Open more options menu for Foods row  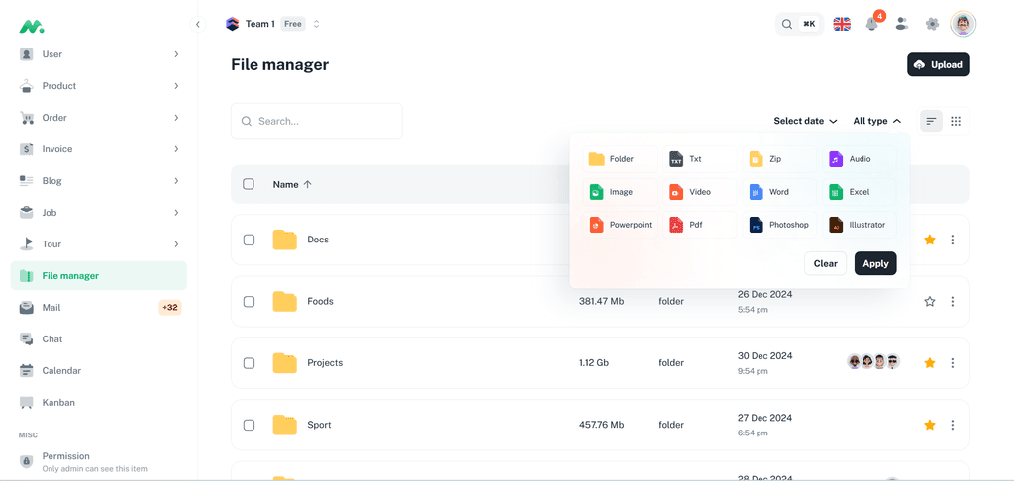[x=952, y=301]
